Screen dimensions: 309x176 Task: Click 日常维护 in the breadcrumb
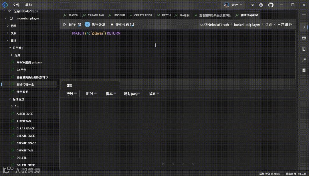pos(284,25)
